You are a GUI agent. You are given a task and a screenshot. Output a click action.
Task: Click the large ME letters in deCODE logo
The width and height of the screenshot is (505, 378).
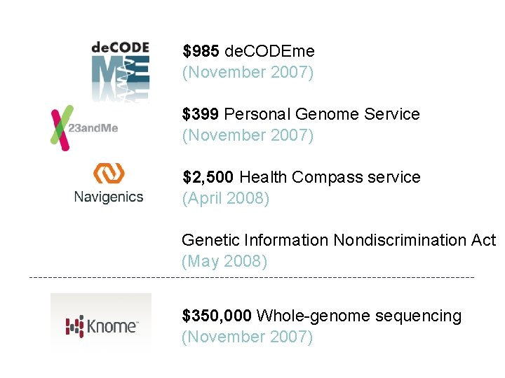(120, 74)
